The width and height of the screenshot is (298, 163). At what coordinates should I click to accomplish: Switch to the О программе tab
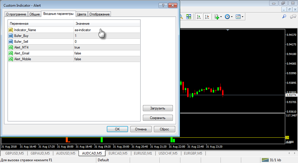[x=16, y=14]
